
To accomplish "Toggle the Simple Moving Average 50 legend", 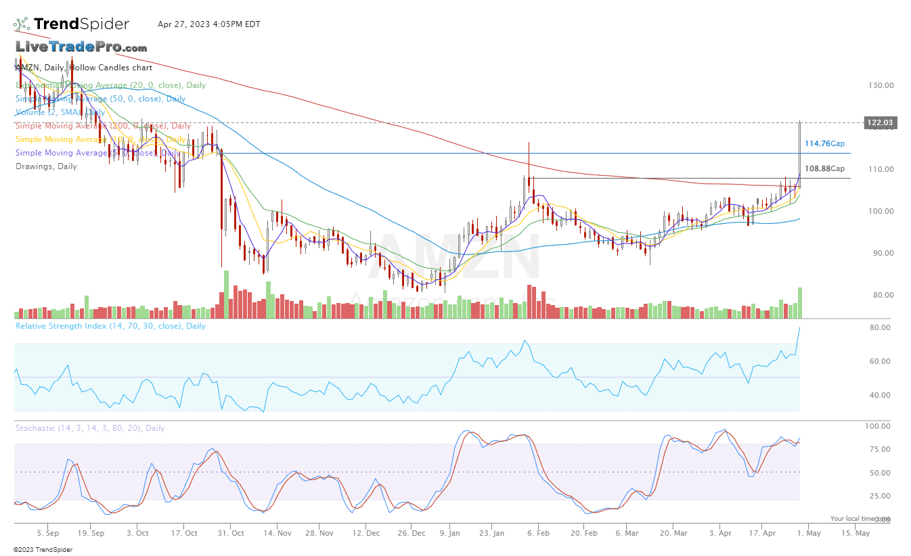I will coord(100,99).
